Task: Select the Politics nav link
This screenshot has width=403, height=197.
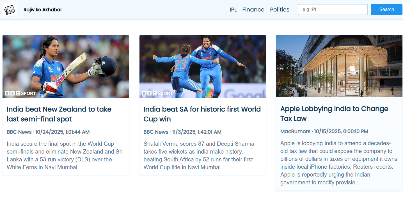Action: [280, 10]
